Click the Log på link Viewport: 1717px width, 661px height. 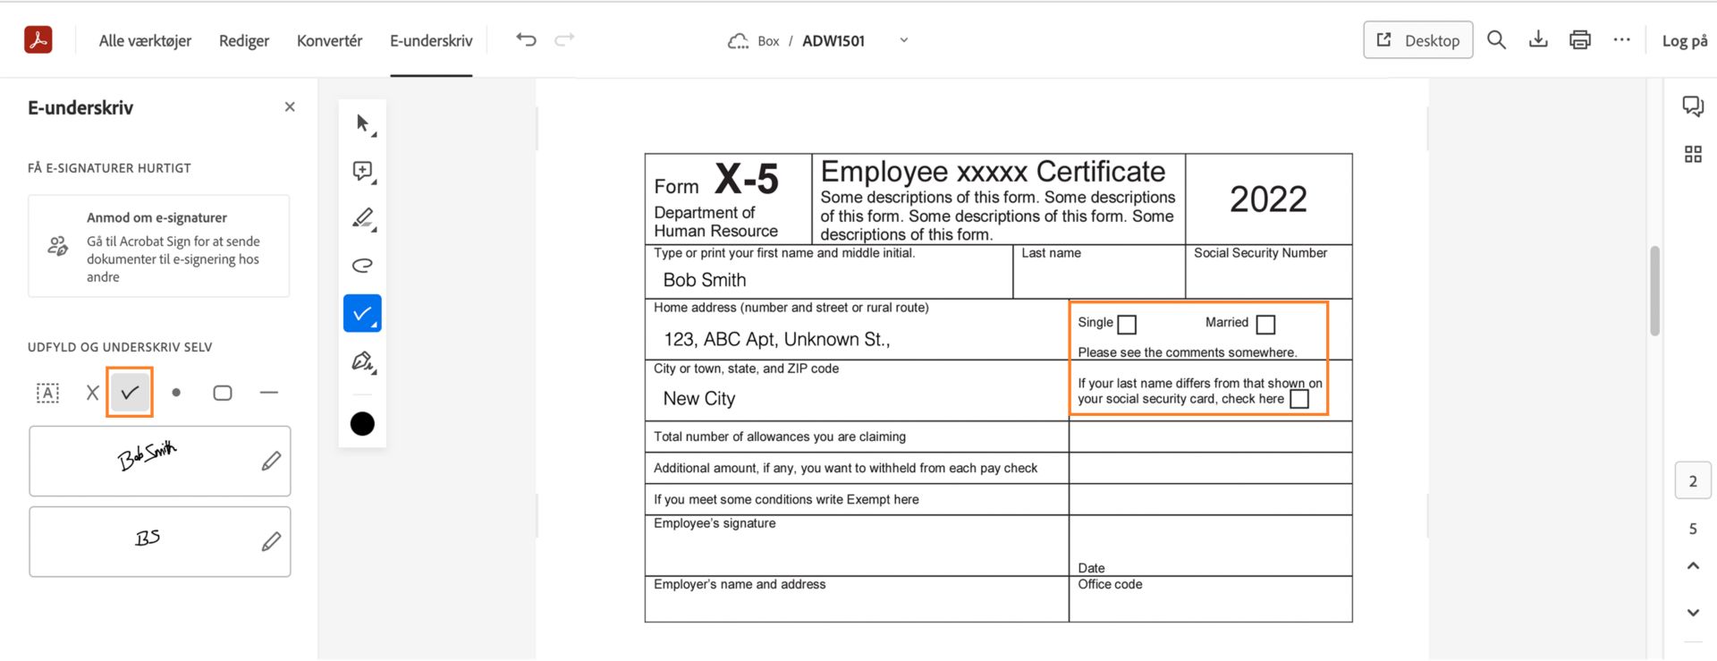click(1685, 40)
